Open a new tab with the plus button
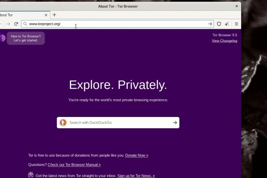This screenshot has width=267, height=178. (x=54, y=15)
